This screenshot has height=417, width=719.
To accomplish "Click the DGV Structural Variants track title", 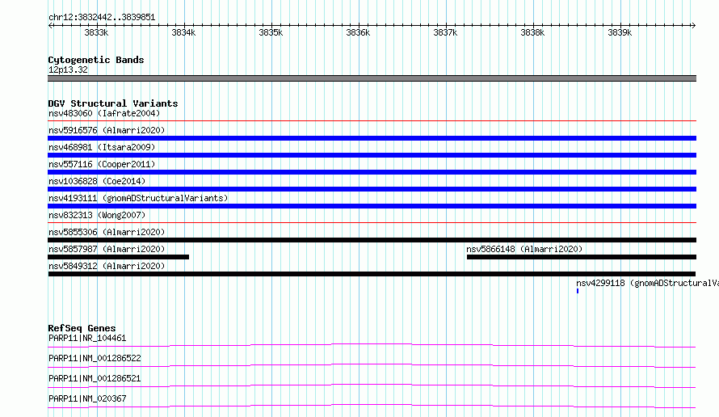I will pyautogui.click(x=113, y=103).
